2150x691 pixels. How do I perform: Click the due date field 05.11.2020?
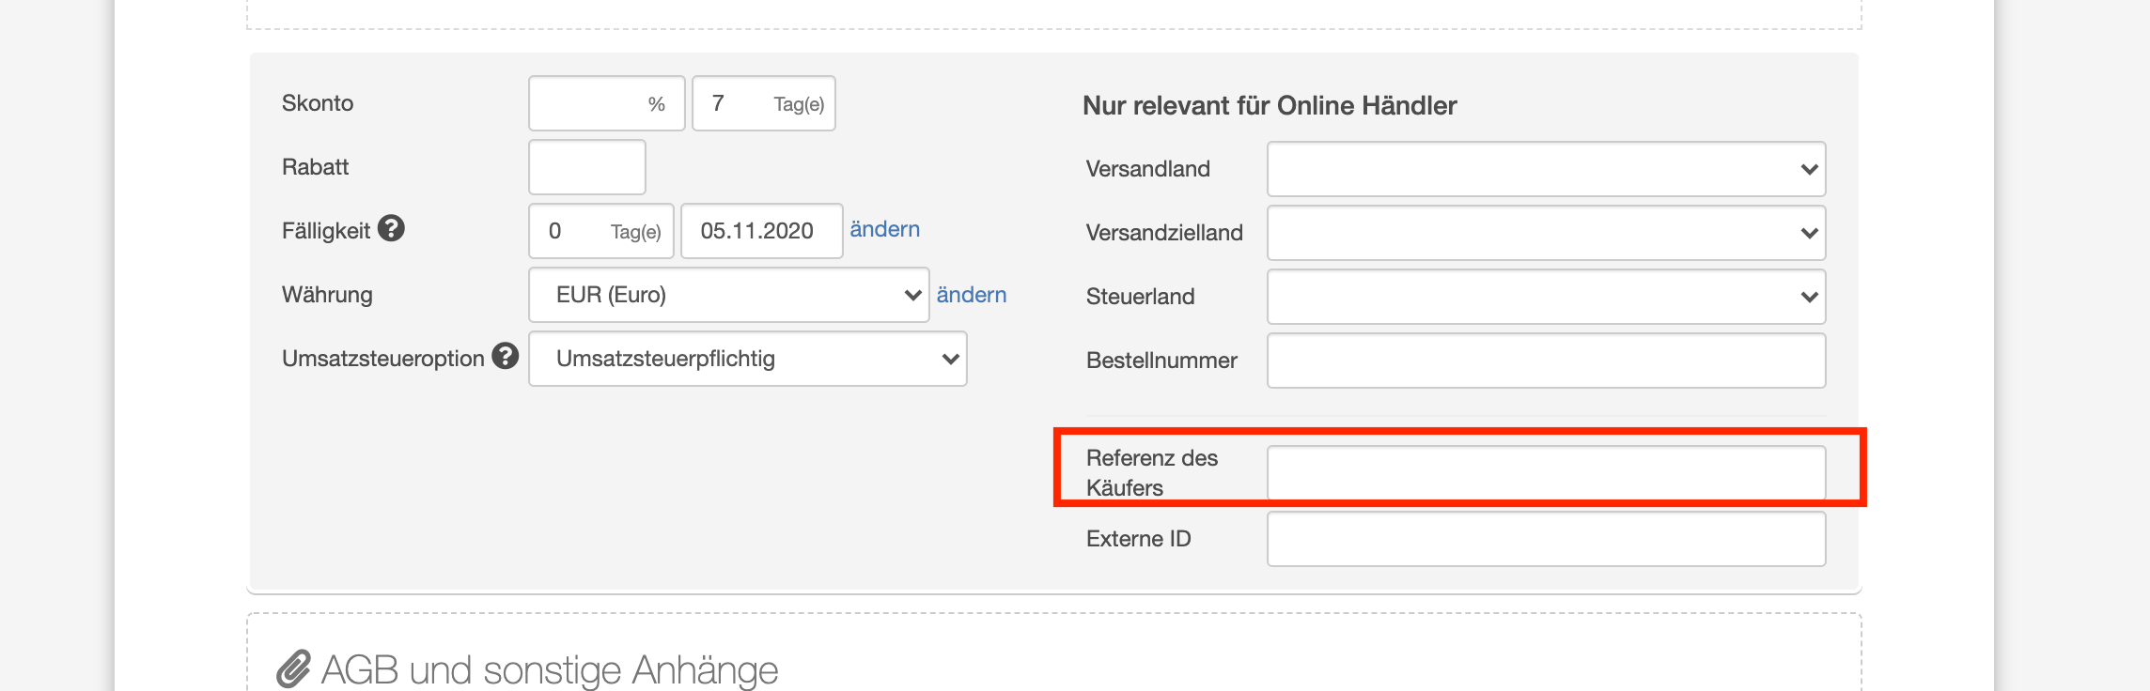(x=761, y=231)
